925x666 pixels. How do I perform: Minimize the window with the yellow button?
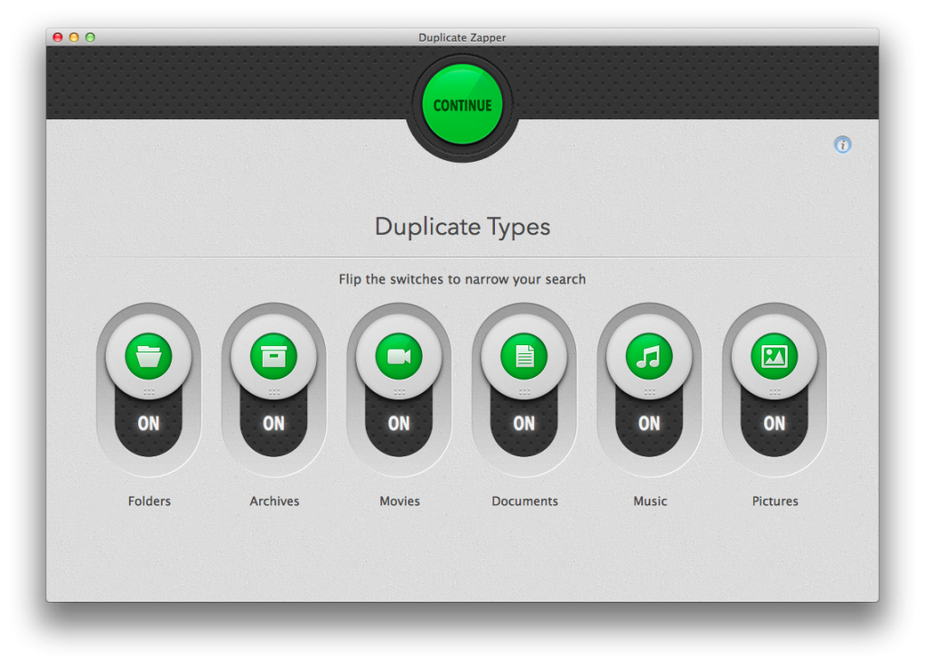[74, 37]
